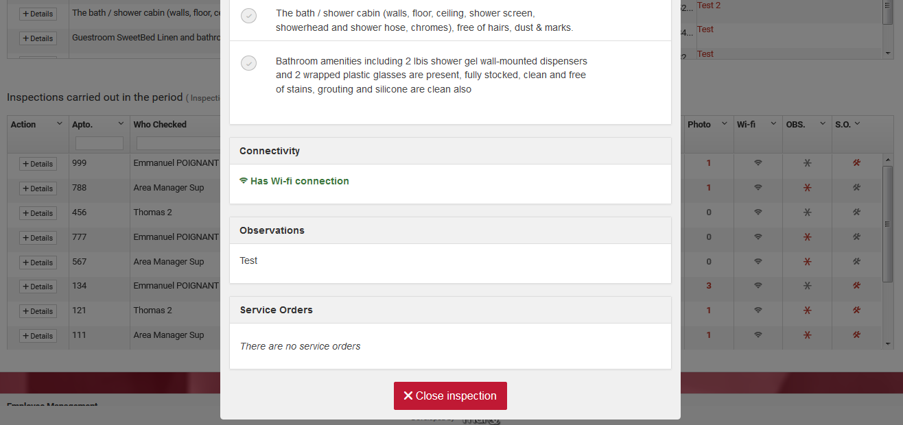The height and width of the screenshot is (425, 903).
Task: Click the Details button for apartment 456
Action: coord(38,213)
